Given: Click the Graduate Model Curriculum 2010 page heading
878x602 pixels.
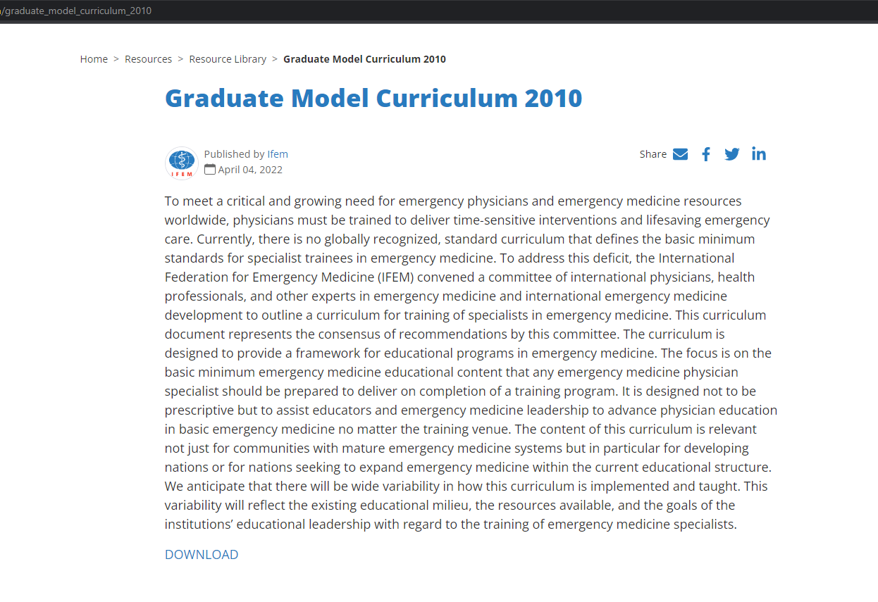Looking at the screenshot, I should [x=373, y=98].
